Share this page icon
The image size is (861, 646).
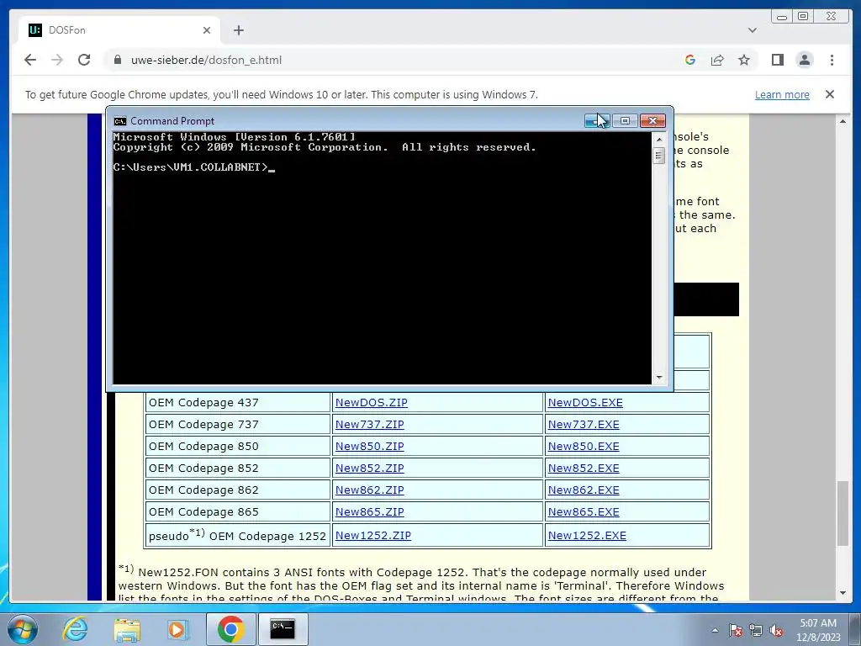(x=717, y=60)
